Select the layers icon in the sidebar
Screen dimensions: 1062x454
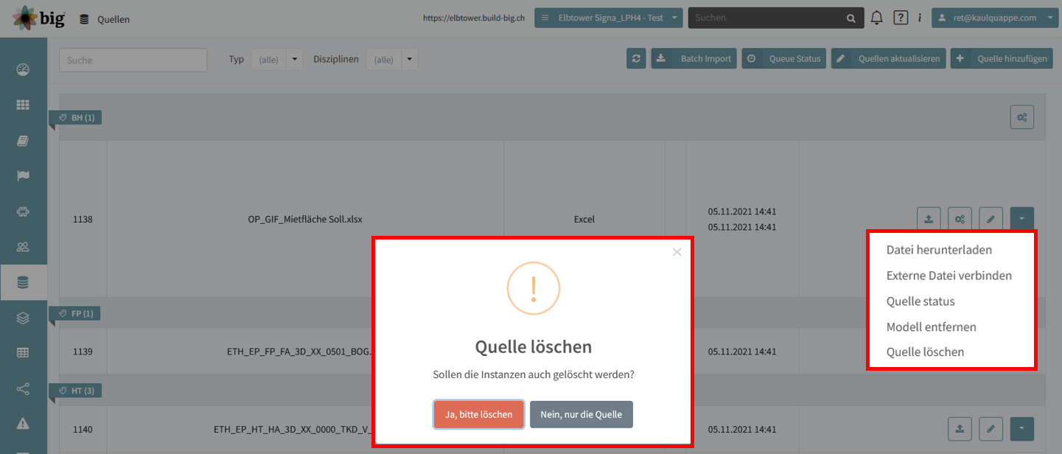[x=23, y=317]
